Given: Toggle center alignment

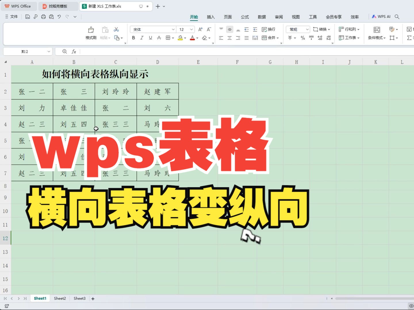Looking at the screenshot, I should pos(229,38).
